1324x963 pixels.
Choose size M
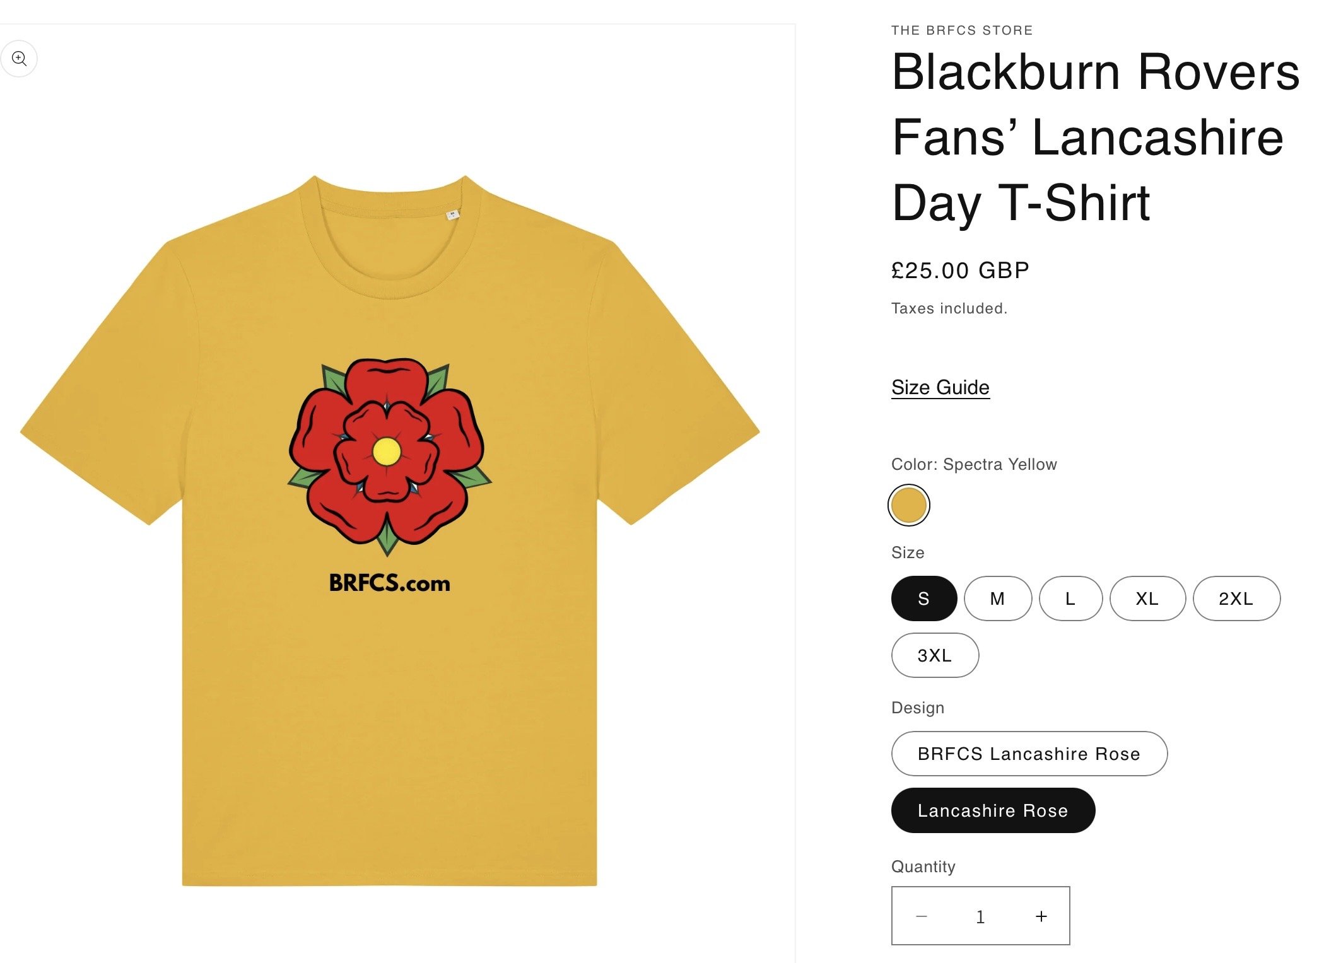click(997, 598)
